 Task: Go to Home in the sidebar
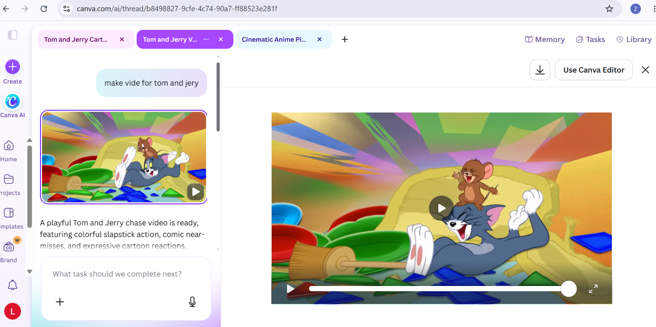(x=9, y=146)
